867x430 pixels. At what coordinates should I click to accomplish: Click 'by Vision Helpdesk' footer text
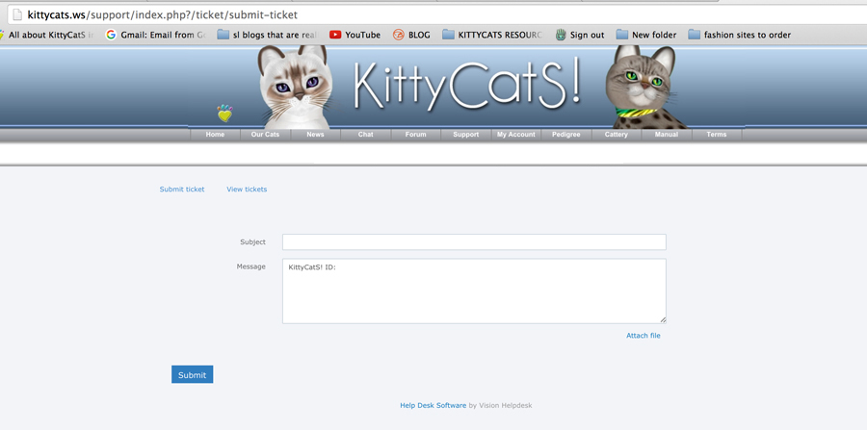(500, 405)
